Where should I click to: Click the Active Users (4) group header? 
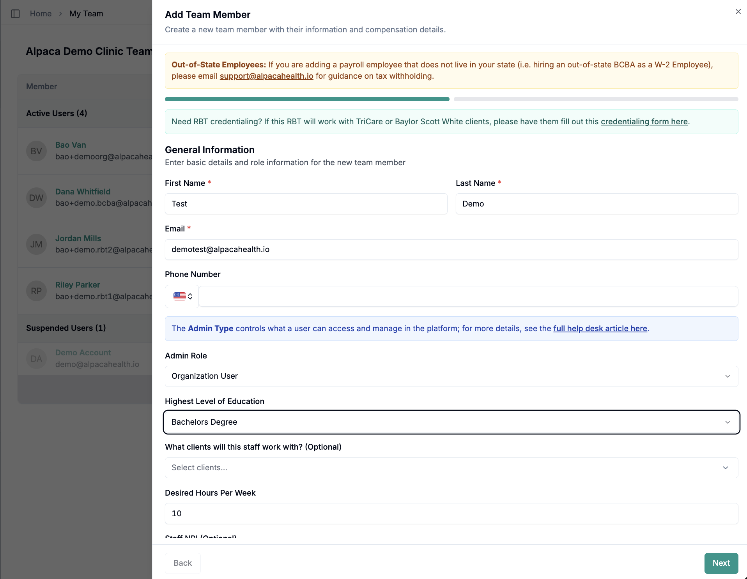pos(57,113)
